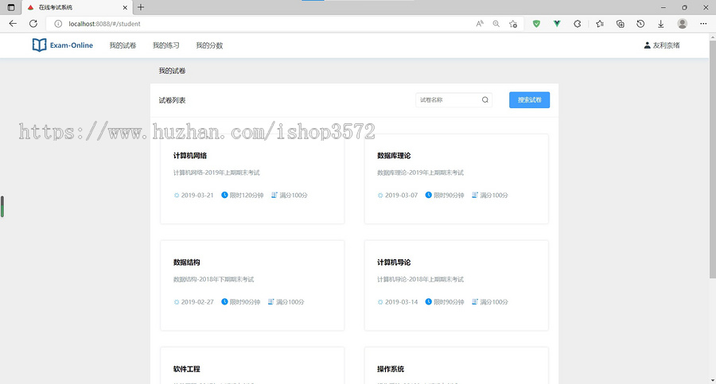Viewport: 716px width, 384px height.
Task: Click score icon in 数据结构 card
Action: [270, 302]
